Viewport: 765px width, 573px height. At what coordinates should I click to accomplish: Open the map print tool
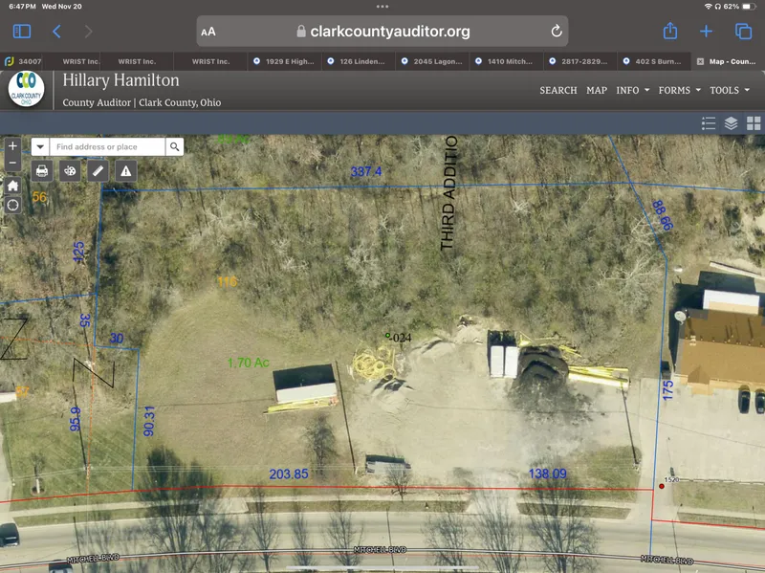42,171
